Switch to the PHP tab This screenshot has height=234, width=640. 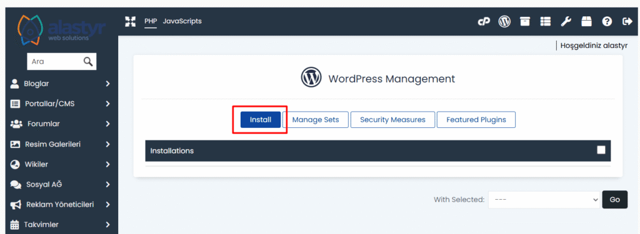pyautogui.click(x=151, y=22)
